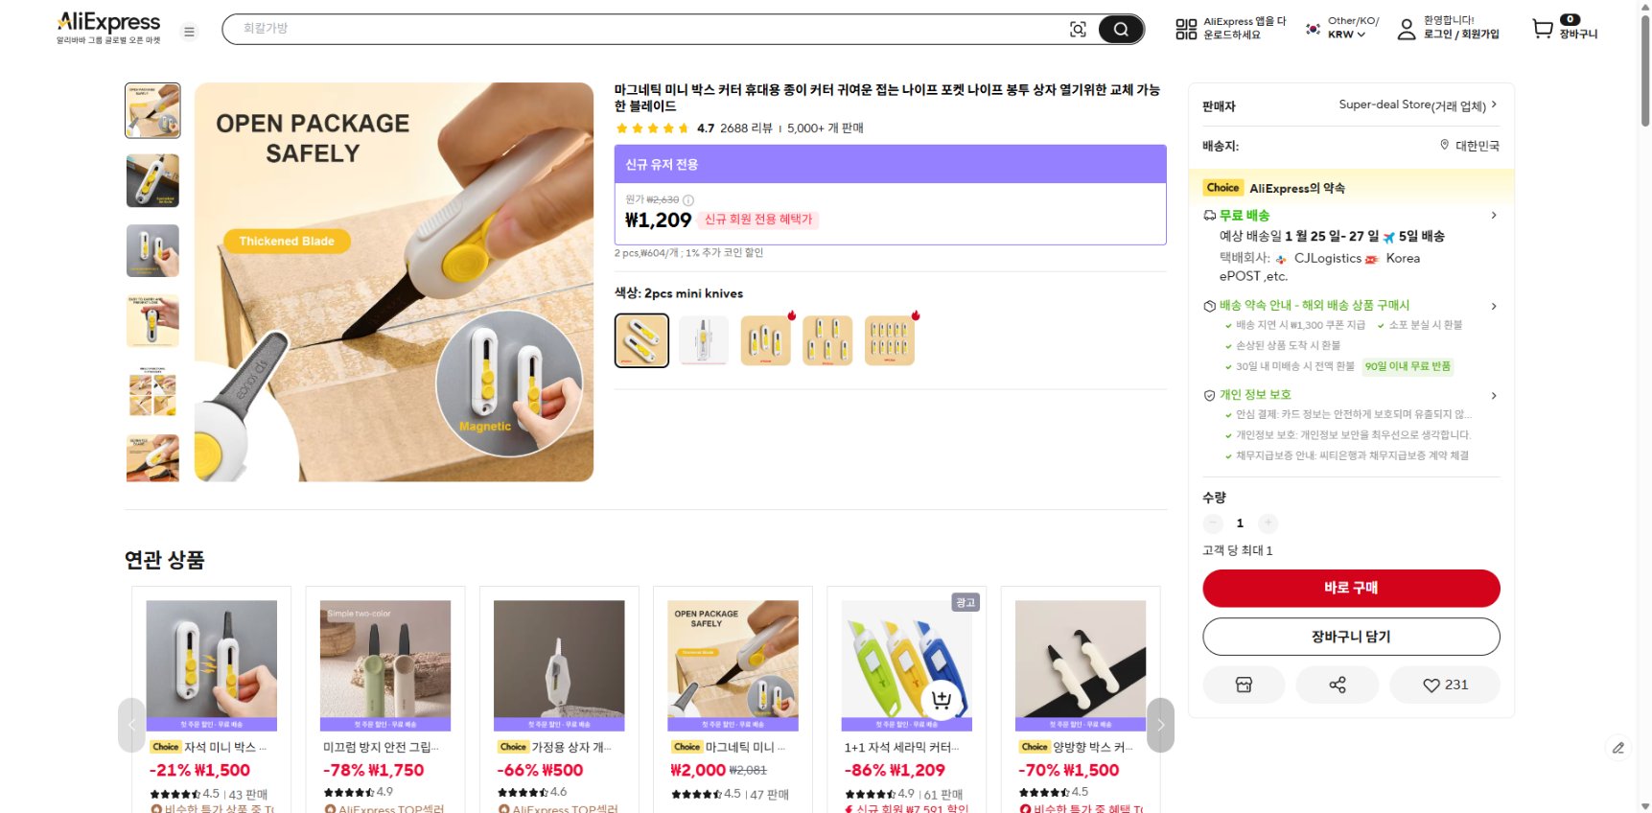Open the shopping cart (장바구니)
Image resolution: width=1652 pixels, height=813 pixels.
click(1541, 29)
